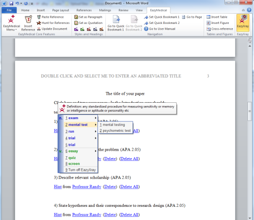The image size is (254, 220).
Task: Open the Undo history dropdown arrow
Action: (x=21, y=3)
